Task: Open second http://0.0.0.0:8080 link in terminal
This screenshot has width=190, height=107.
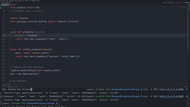Action: [x=172, y=96]
